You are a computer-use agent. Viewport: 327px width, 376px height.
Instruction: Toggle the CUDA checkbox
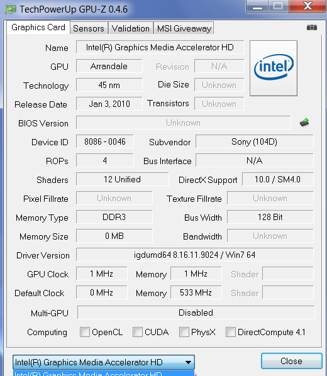click(x=138, y=332)
